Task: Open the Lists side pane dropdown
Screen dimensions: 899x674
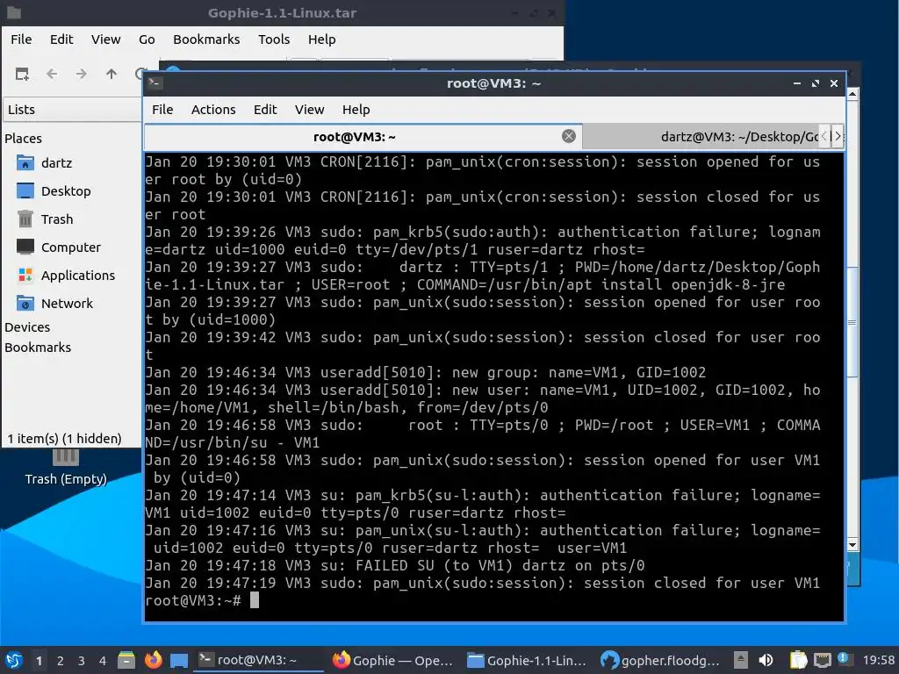Action: click(x=72, y=110)
